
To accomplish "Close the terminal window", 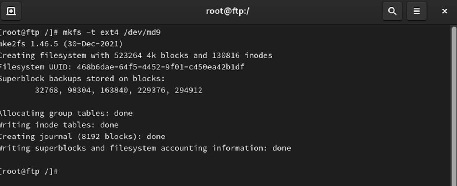I will pos(444,11).
